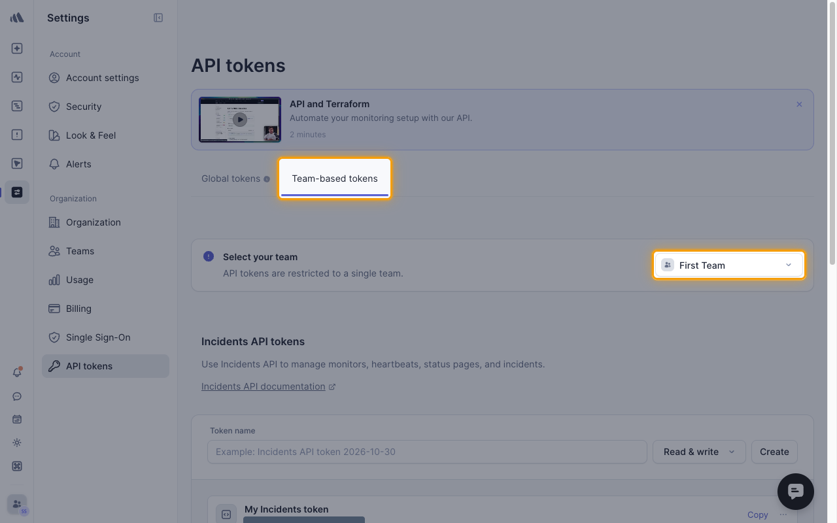Open the speech bubble feedback icon

click(17, 396)
